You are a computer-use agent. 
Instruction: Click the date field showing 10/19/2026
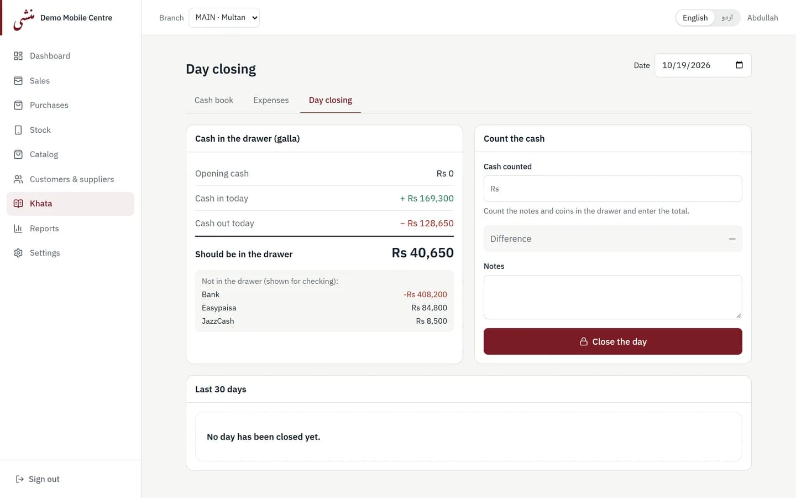pyautogui.click(x=703, y=65)
